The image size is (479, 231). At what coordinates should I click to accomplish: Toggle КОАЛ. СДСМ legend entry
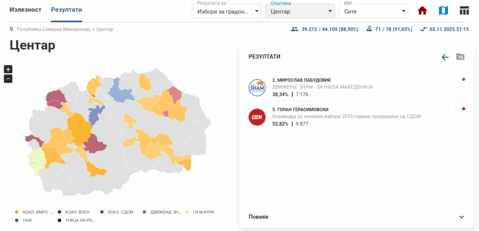click(x=117, y=212)
